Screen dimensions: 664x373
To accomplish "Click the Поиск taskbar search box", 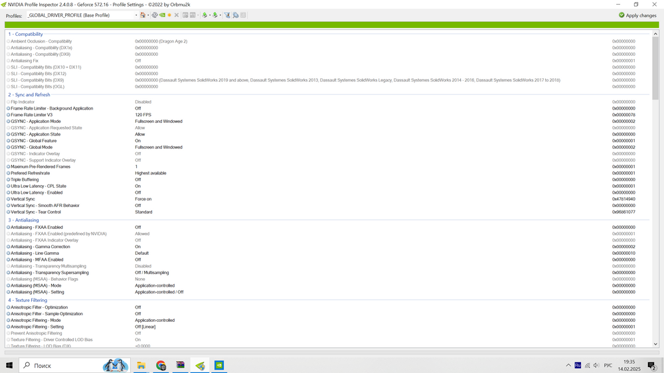I will [x=76, y=365].
